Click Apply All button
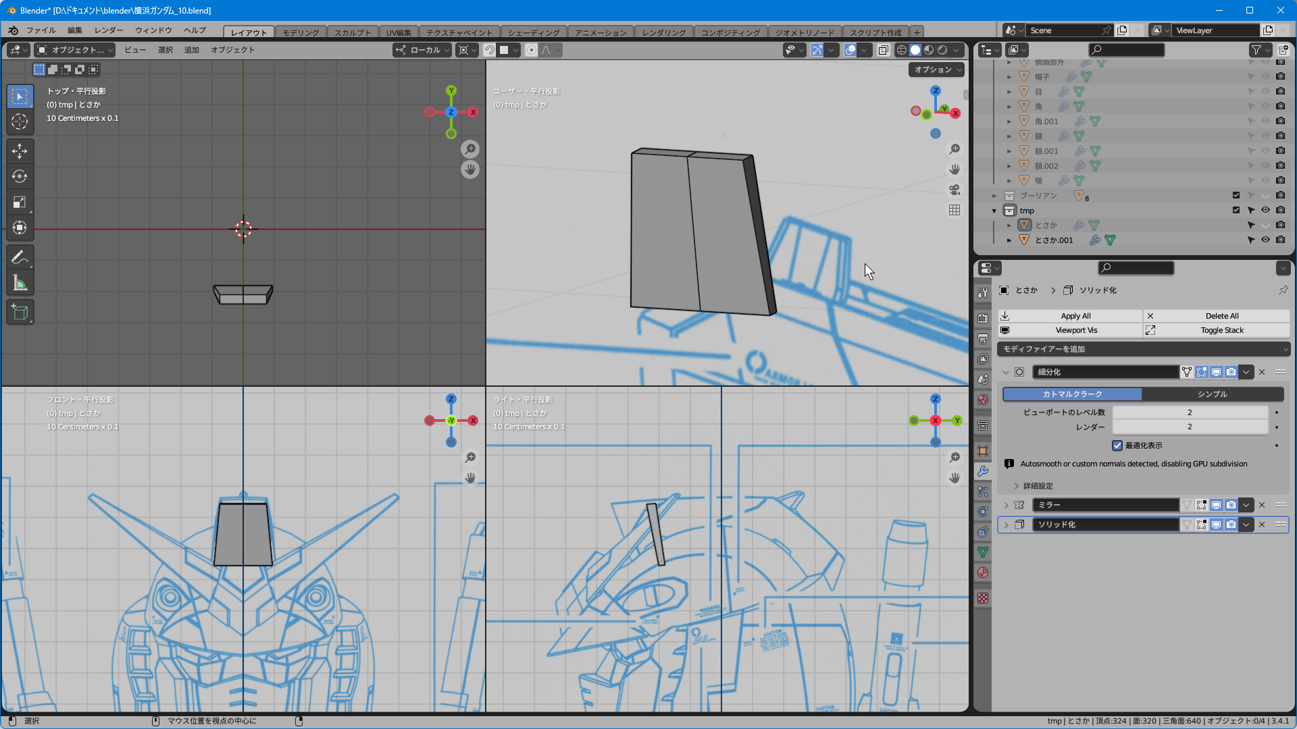This screenshot has height=729, width=1297. click(1075, 316)
